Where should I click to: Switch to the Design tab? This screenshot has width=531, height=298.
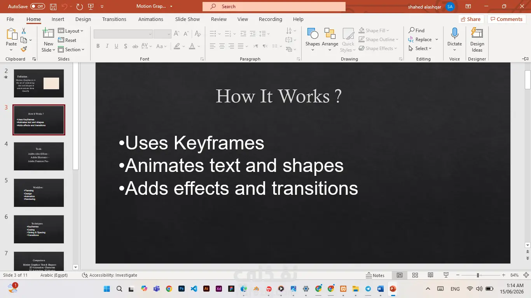point(83,19)
